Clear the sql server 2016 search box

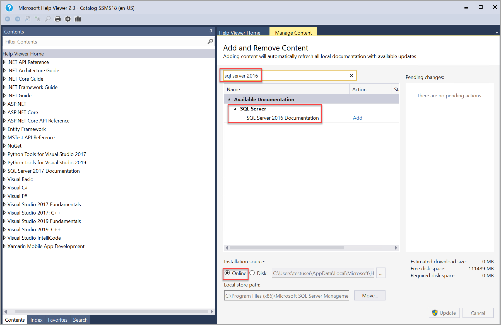tap(351, 75)
